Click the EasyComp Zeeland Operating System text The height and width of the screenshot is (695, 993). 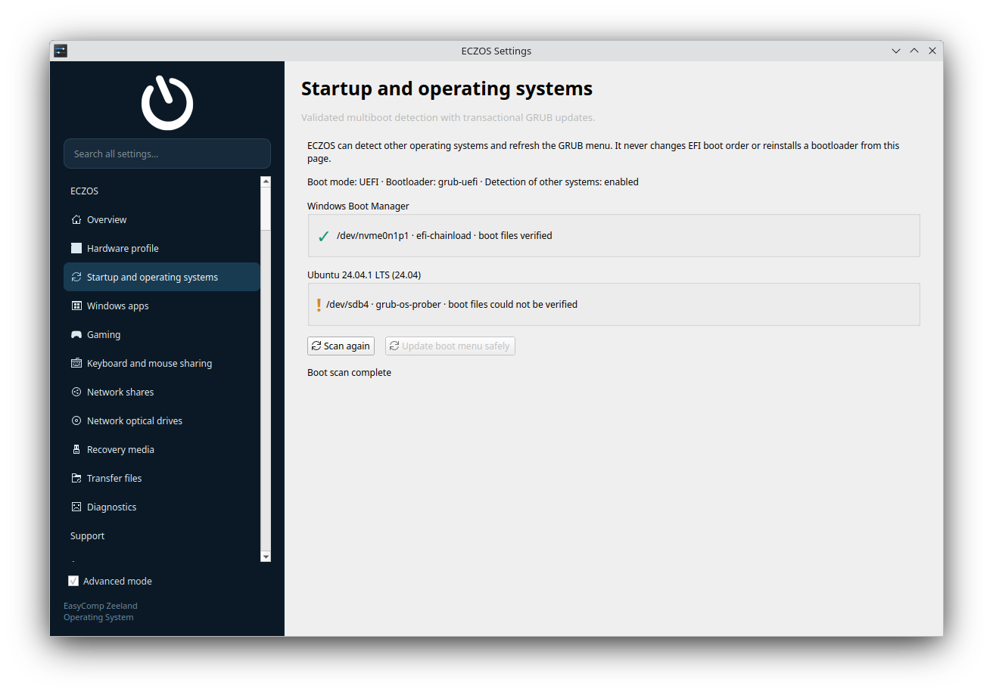(101, 612)
